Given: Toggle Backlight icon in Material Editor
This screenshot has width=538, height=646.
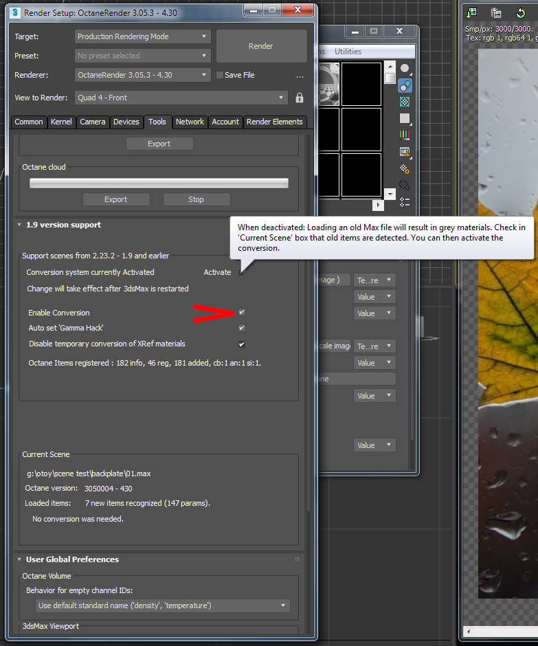Looking at the screenshot, I should point(405,85).
